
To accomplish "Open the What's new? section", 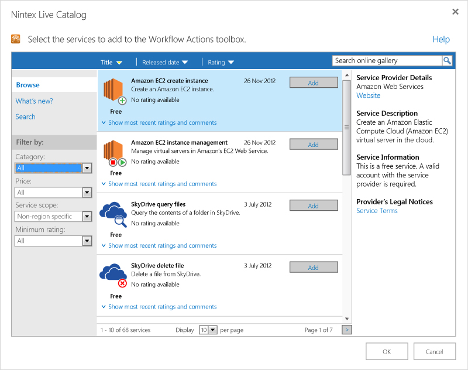I will pos(34,101).
